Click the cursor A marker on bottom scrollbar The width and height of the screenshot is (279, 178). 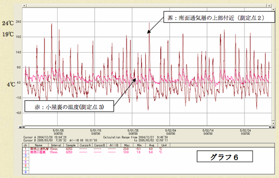[x=23, y=127]
